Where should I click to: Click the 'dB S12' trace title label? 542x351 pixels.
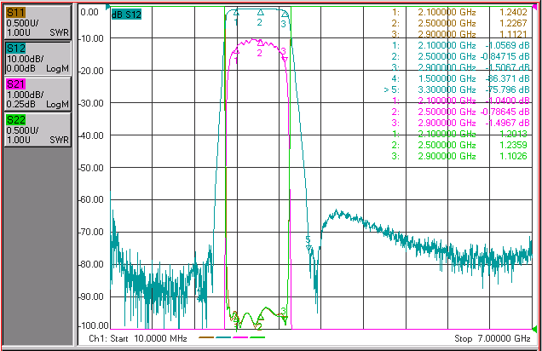point(126,14)
